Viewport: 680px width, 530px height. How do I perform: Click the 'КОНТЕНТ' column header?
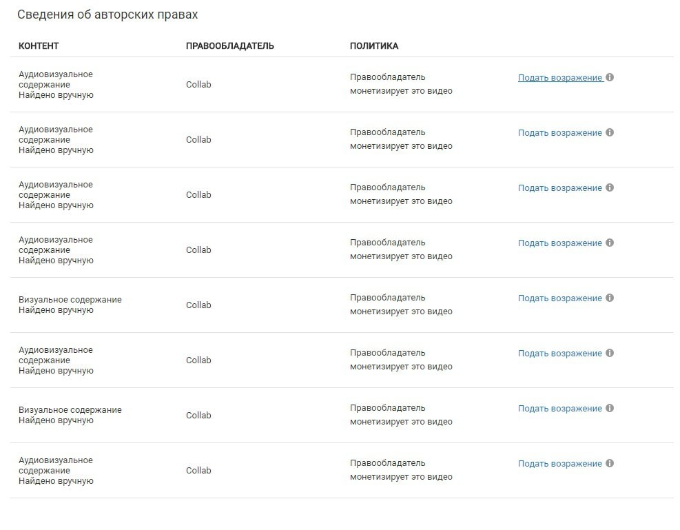(x=39, y=46)
